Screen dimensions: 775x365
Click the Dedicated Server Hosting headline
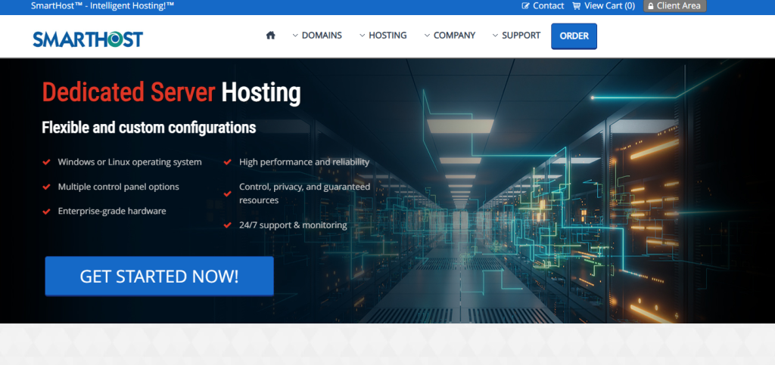[171, 93]
